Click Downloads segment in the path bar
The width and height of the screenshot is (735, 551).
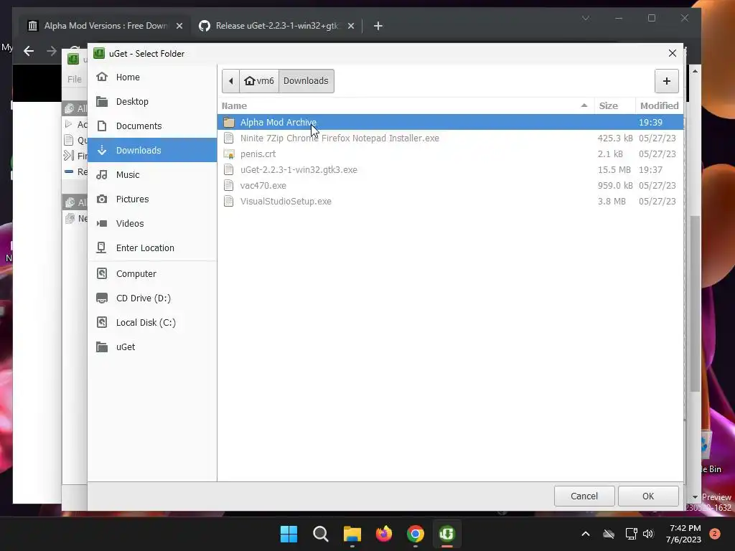[x=306, y=81]
